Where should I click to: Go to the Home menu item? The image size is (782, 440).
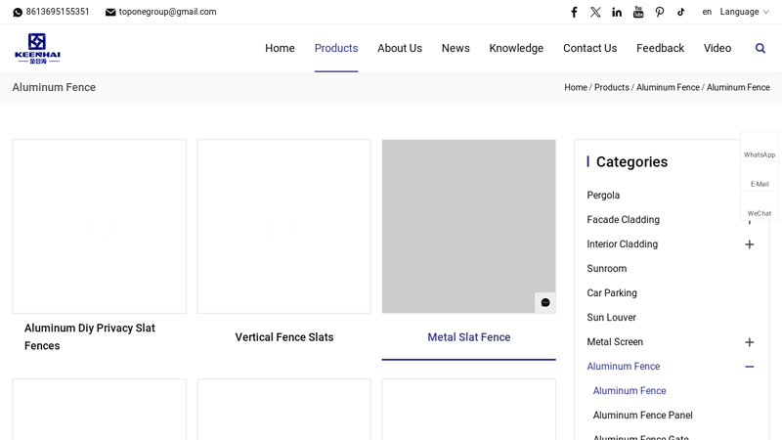click(x=280, y=48)
